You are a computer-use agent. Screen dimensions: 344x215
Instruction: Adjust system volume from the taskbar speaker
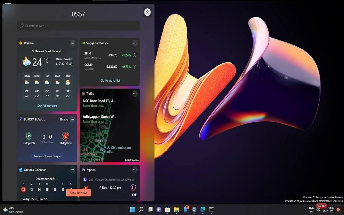click(318, 210)
